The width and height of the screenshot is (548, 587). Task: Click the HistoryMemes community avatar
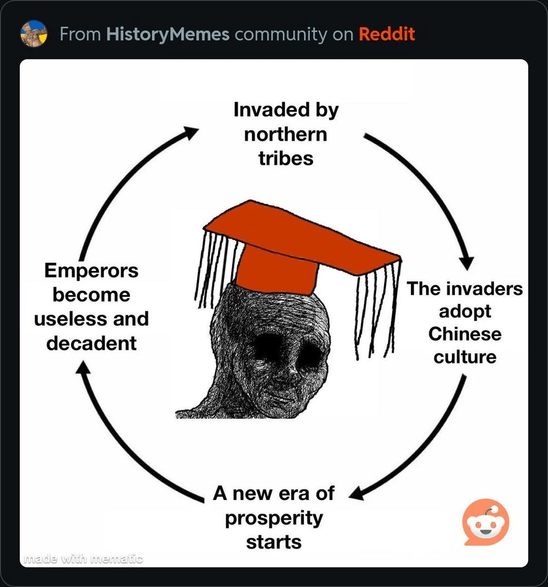click(x=34, y=34)
